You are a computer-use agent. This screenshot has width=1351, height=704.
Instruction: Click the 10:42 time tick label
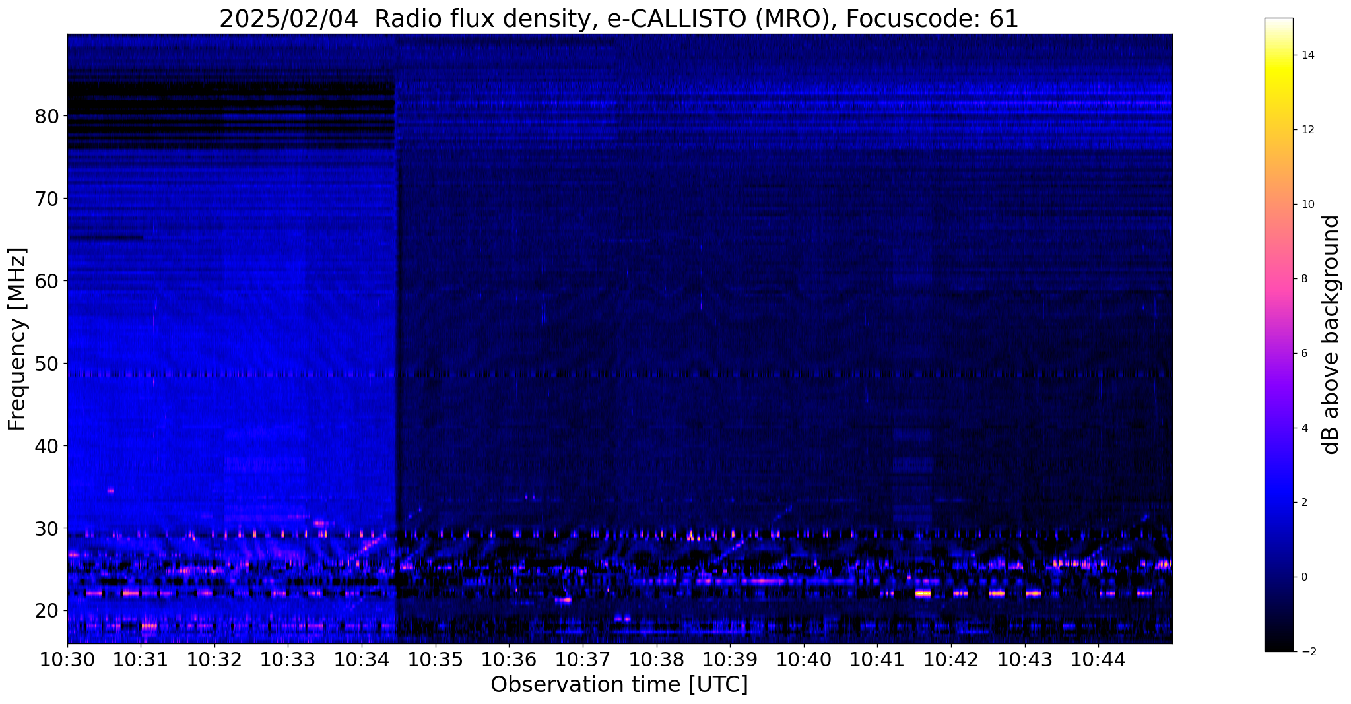[951, 659]
